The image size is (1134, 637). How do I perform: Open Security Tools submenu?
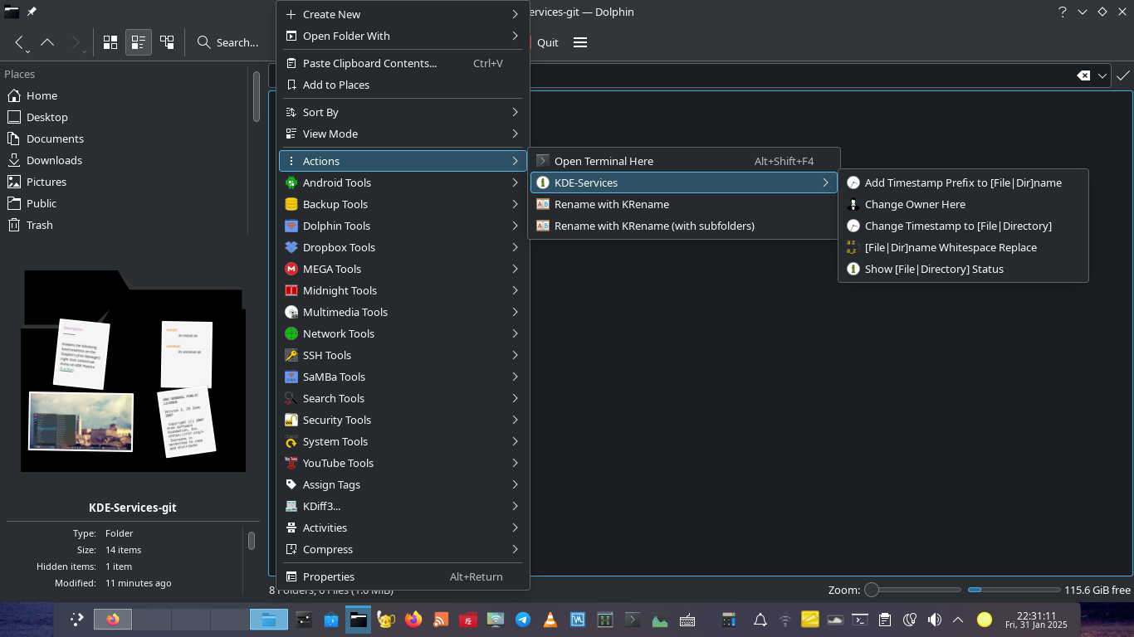pos(403,420)
